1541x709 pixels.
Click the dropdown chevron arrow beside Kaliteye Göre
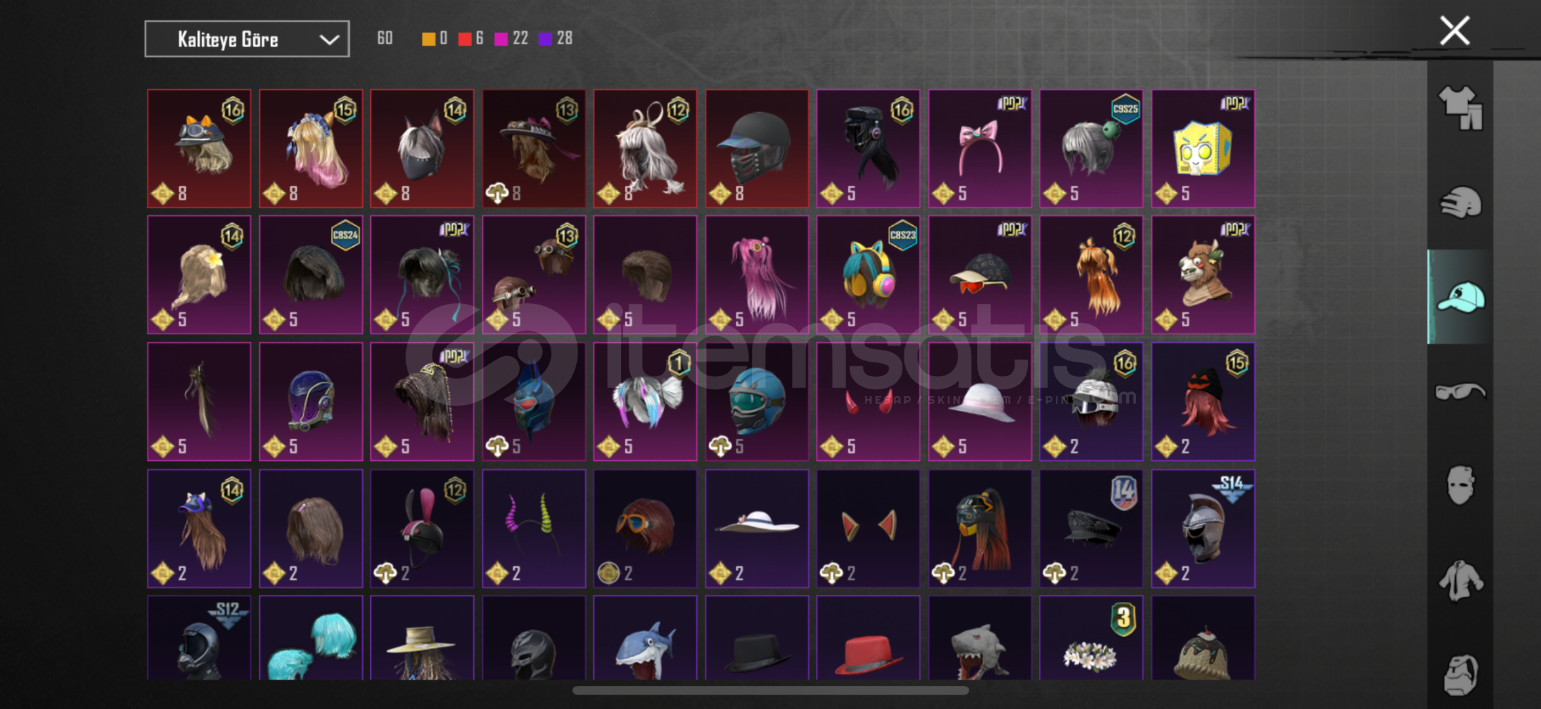[x=329, y=40]
